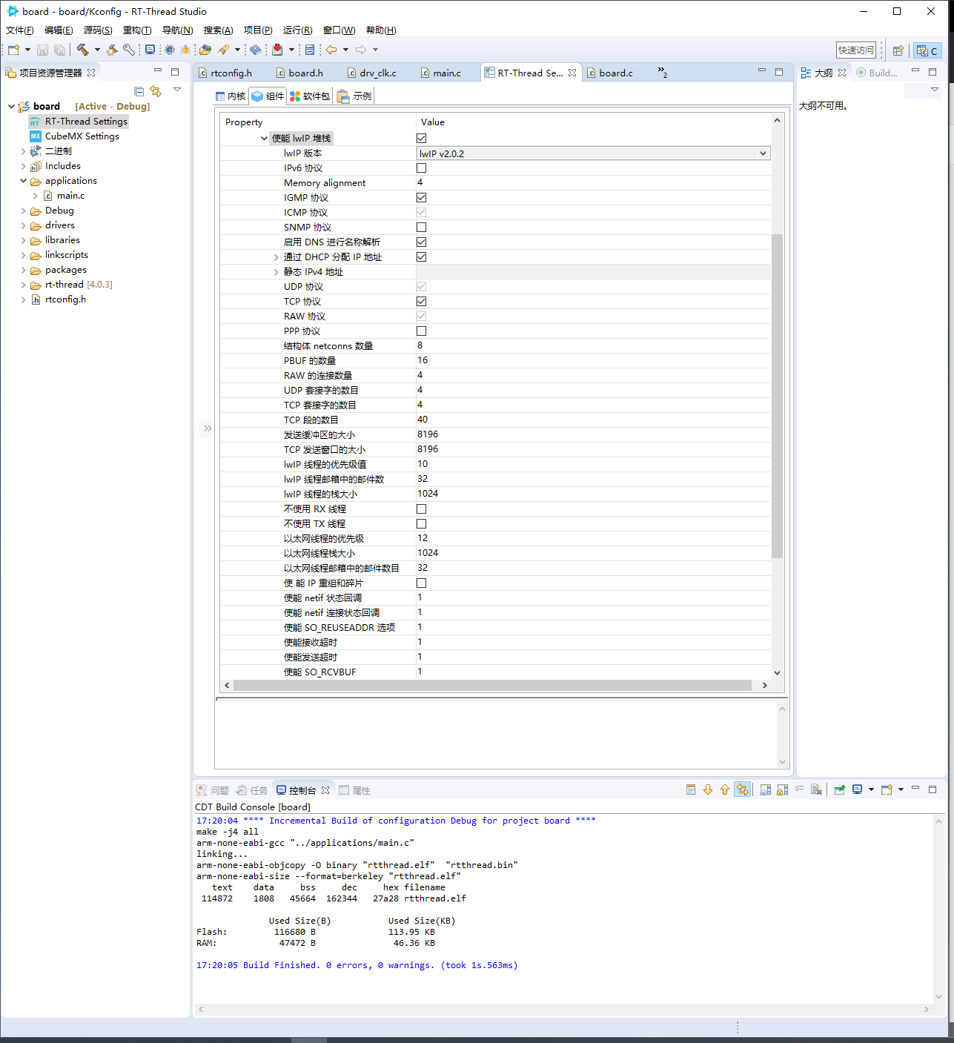Click console scroll-up arrow icon

725,789
